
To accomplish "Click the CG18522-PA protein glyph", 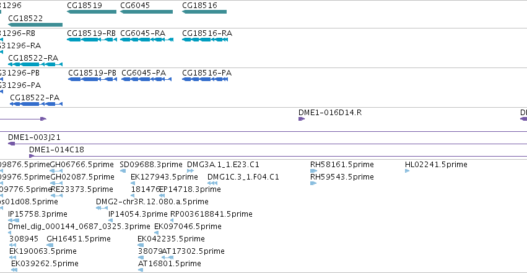I will 37,104.
